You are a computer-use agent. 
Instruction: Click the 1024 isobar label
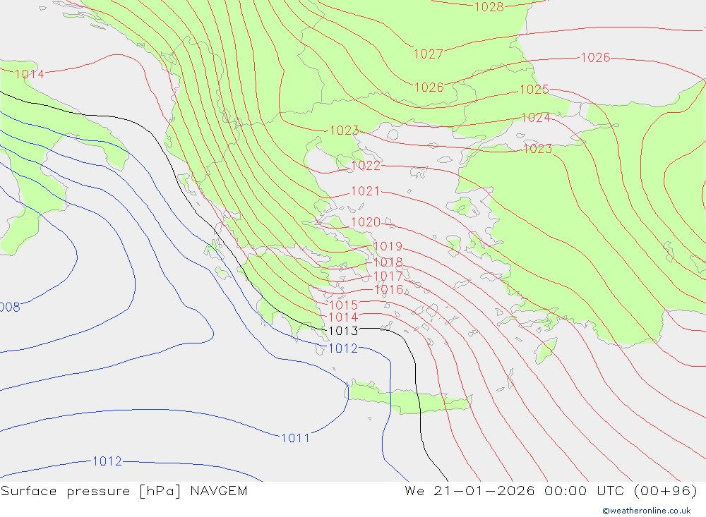coord(536,118)
